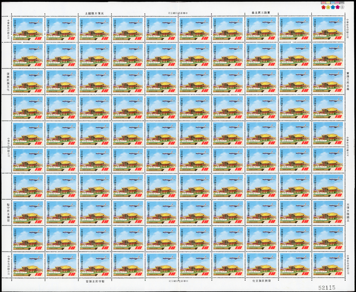Screen dimensions: 356x292
Task: Click 光復大陸國土 inscription in top margin
Action: [x=95, y=13]
